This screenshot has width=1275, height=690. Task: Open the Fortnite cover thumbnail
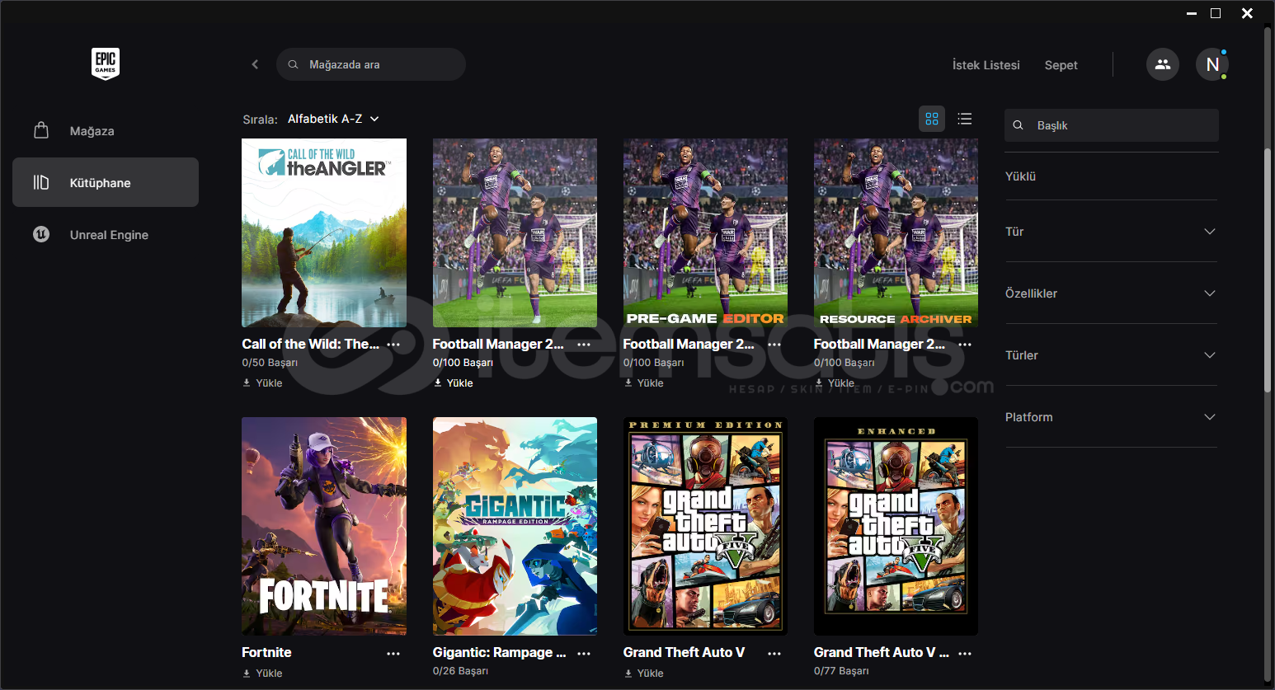(x=324, y=526)
